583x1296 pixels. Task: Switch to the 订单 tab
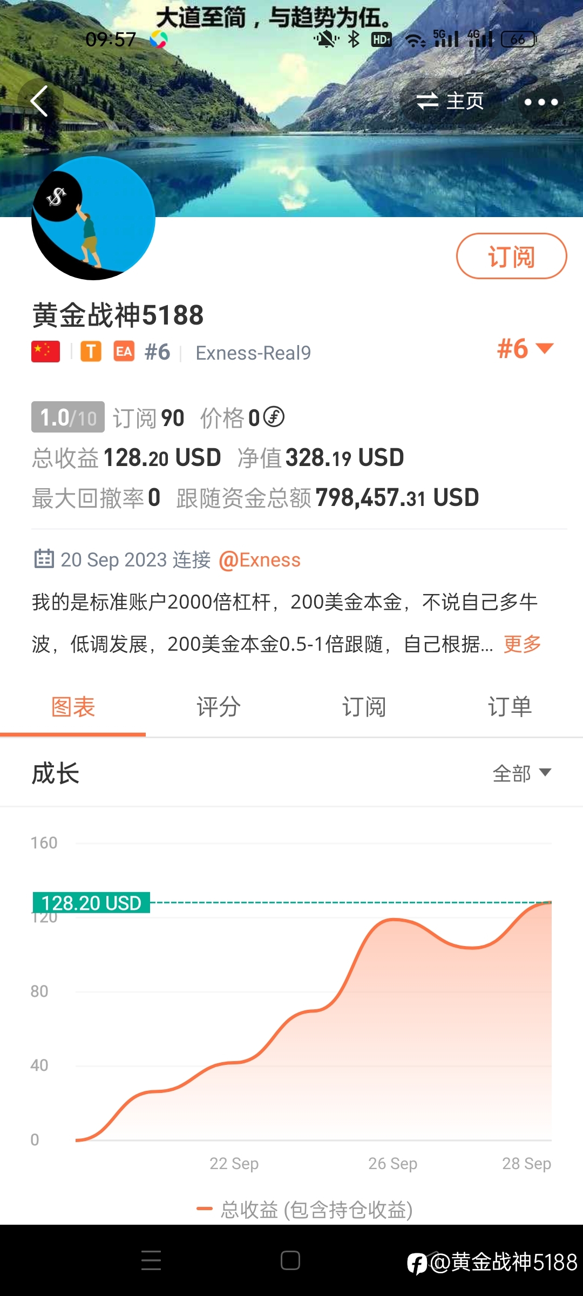point(510,707)
